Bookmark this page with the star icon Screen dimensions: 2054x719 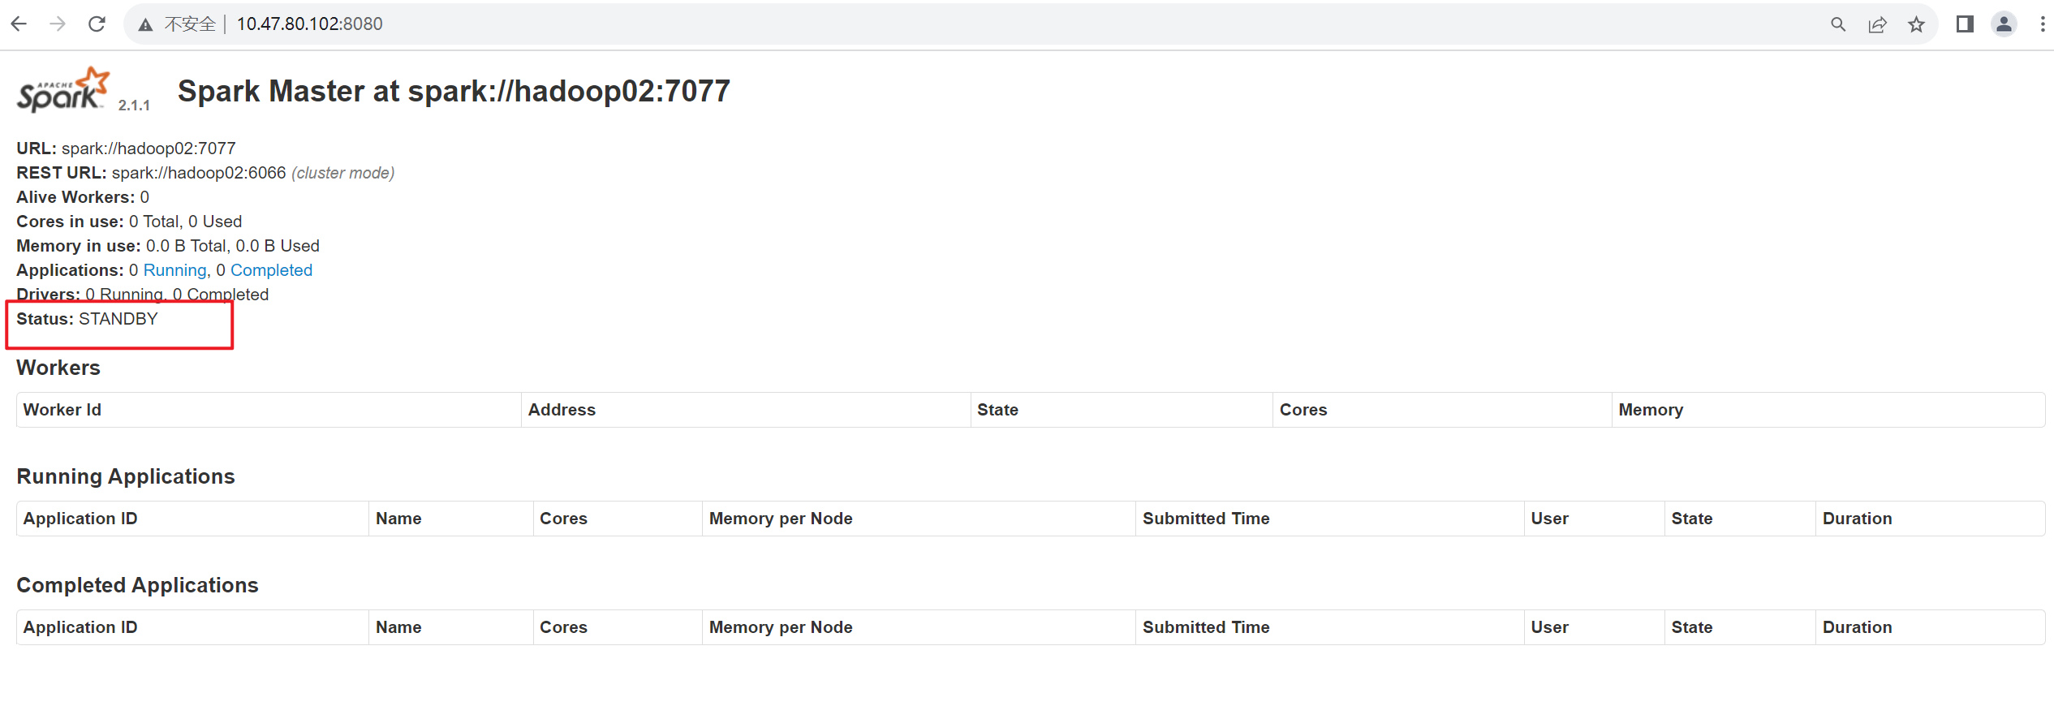[x=1916, y=24]
